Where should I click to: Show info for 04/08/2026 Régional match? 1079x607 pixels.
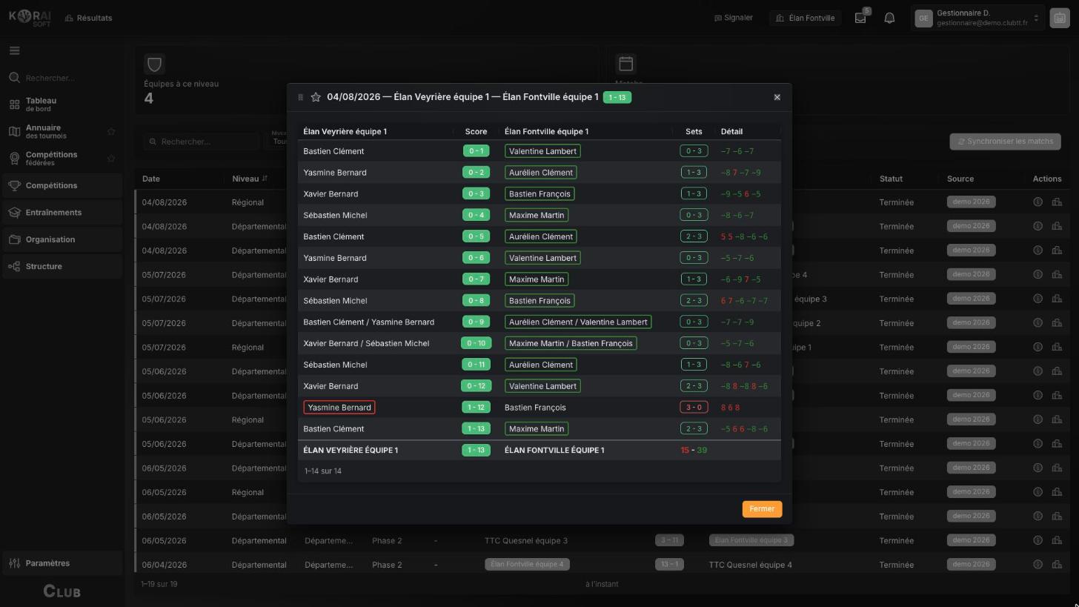coord(1037,202)
